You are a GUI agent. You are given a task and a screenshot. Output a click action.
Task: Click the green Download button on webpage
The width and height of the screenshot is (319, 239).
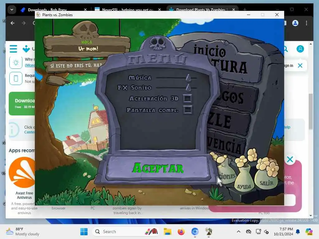point(22,103)
